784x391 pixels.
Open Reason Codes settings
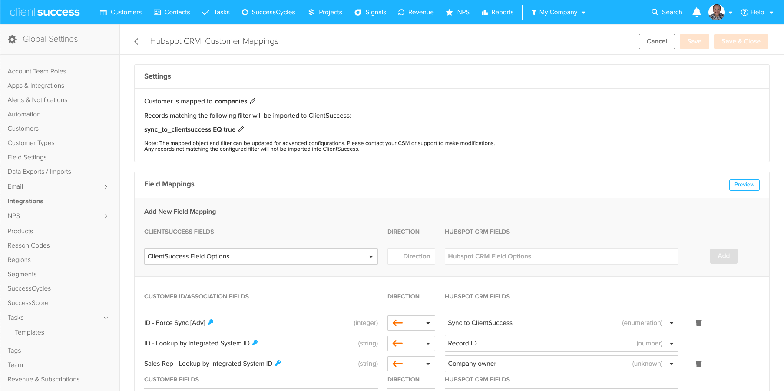[x=29, y=245]
